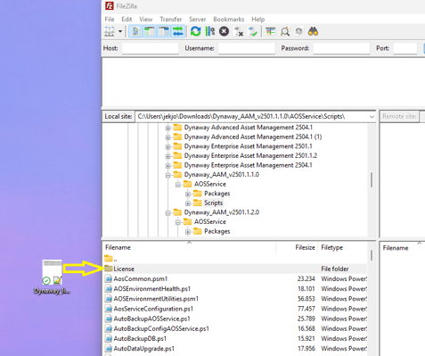Screen dimensions: 425x356
Task: Toggle the message log display
Action: 135,31
